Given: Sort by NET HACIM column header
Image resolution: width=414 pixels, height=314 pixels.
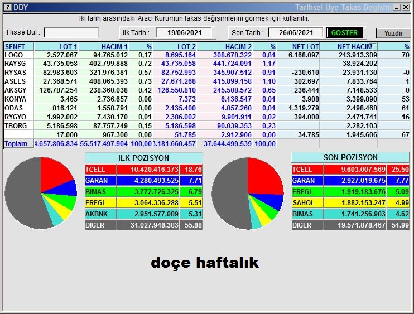Looking at the screenshot, I should [349, 46].
